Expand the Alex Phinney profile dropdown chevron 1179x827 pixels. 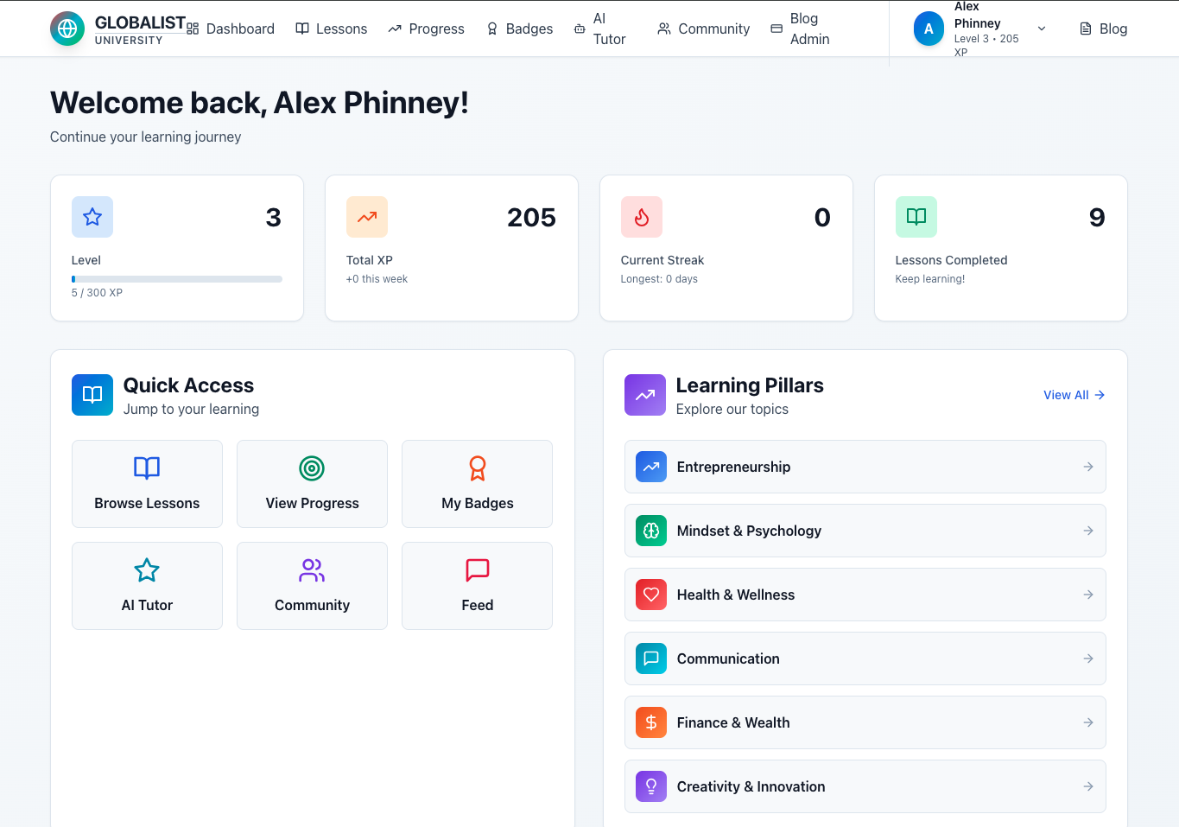click(1042, 29)
